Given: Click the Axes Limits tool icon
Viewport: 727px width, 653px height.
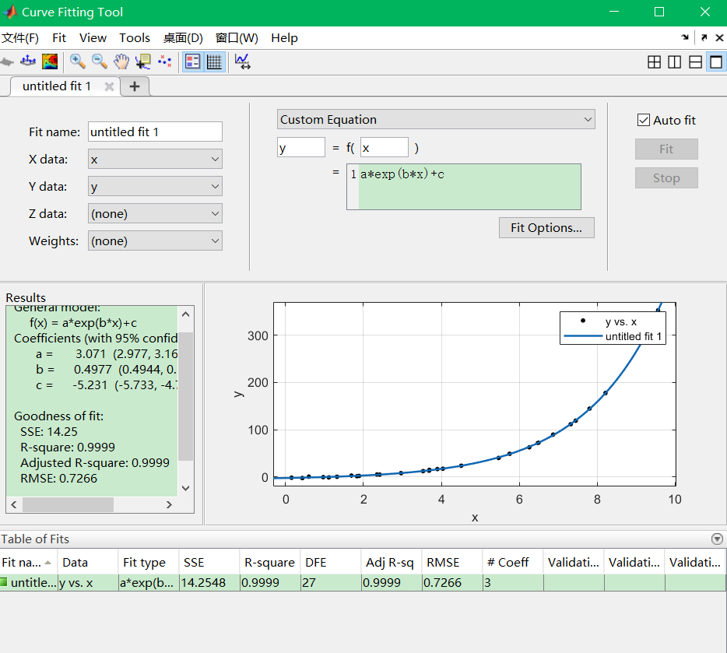Looking at the screenshot, I should [243, 61].
